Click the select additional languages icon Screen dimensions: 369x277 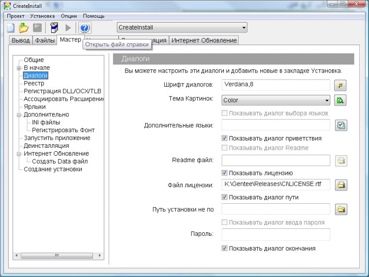click(x=341, y=125)
